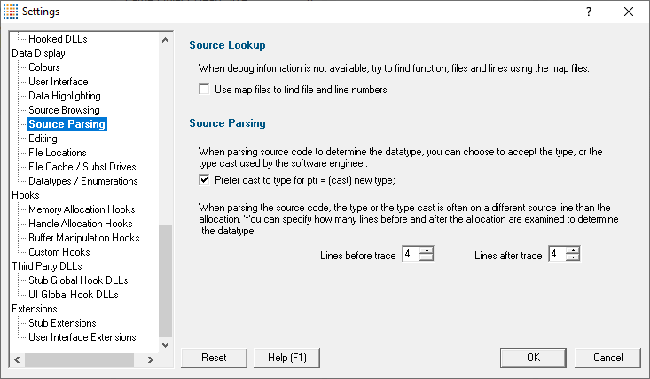Enable Use map files checkbox

(204, 90)
